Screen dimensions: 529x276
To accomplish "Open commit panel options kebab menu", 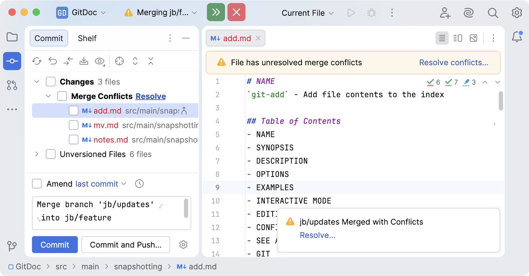I will pos(170,38).
